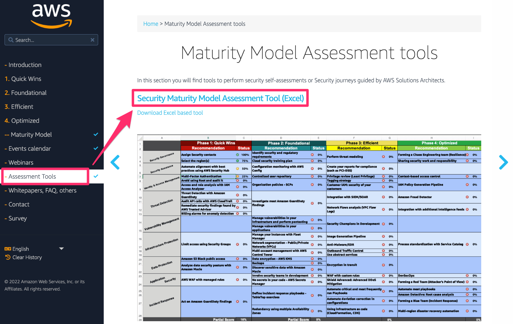
Task: Click Home breadcrumb link
Action: [151, 24]
